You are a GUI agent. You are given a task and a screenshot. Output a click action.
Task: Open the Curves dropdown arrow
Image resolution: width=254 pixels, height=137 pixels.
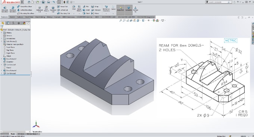[113, 13]
